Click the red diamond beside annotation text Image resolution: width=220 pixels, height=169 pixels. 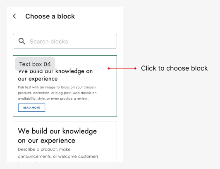[135, 68]
